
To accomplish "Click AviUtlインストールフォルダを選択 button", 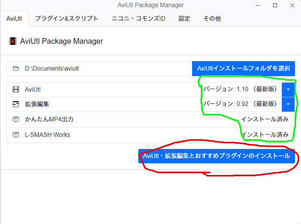I will pyautogui.click(x=243, y=69).
